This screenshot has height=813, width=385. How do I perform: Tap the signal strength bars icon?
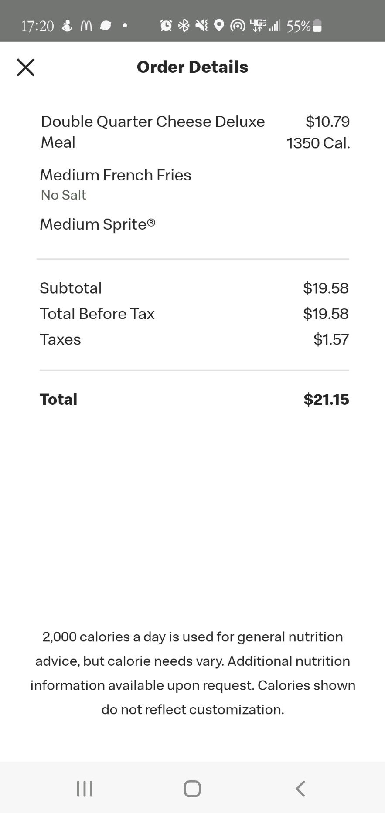275,26
